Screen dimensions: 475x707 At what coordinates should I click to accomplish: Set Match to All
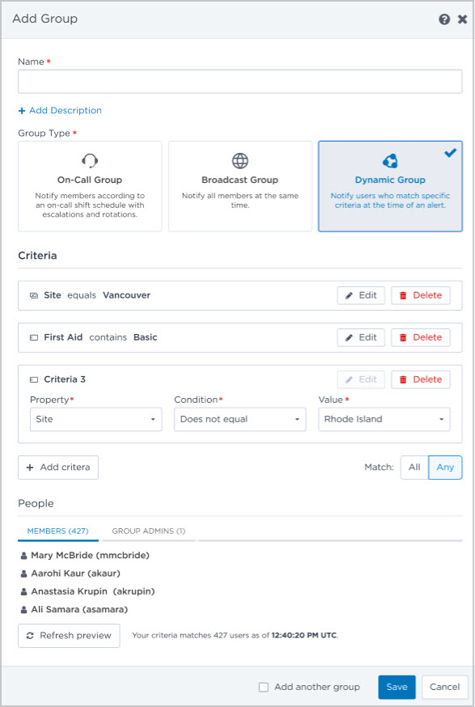pos(414,467)
